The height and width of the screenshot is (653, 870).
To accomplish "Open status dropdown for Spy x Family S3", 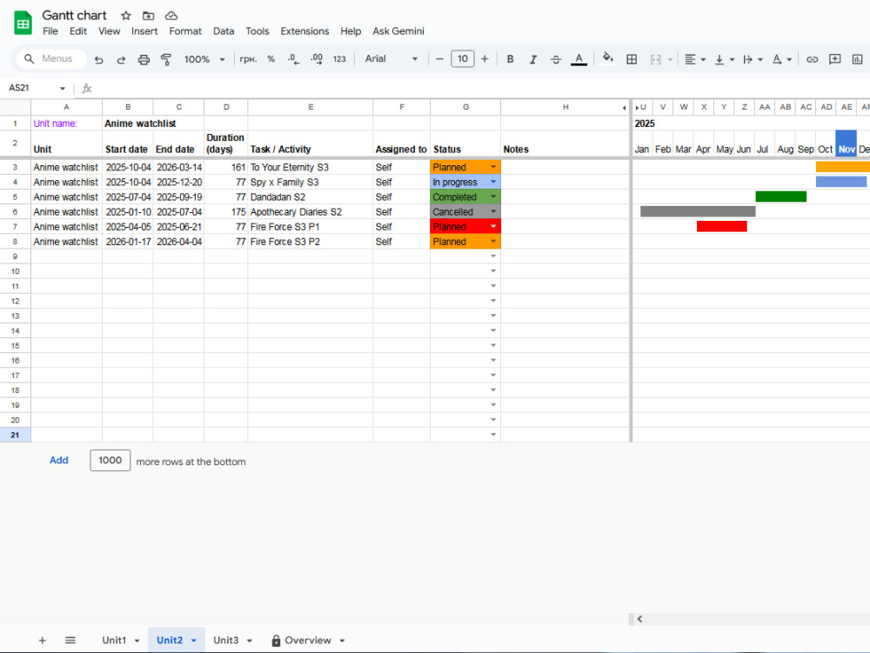I will [x=493, y=182].
